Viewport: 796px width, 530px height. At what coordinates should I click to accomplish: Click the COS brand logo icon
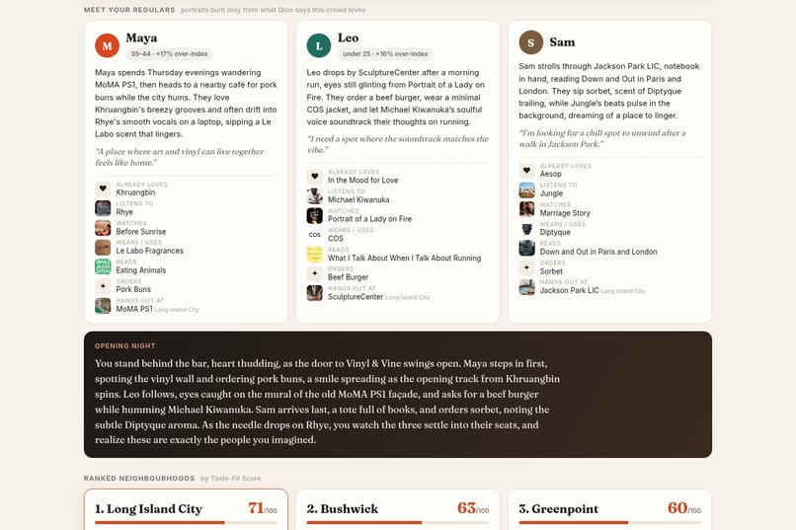(315, 235)
